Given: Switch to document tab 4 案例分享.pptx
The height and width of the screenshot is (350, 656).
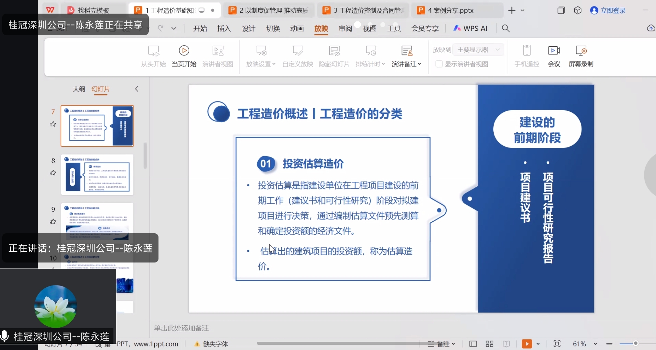Looking at the screenshot, I should point(458,10).
